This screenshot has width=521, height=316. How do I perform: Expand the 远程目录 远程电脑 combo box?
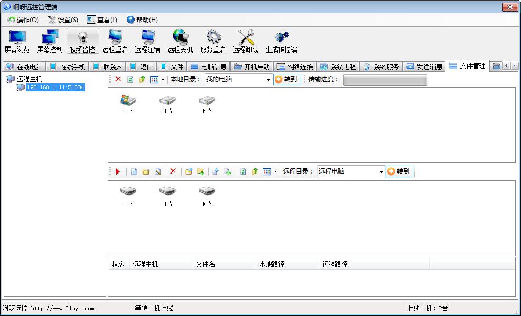click(x=381, y=172)
